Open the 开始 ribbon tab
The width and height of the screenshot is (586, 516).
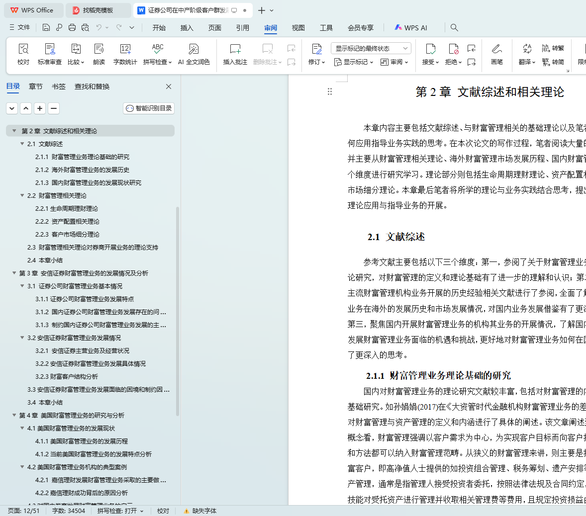(x=159, y=28)
